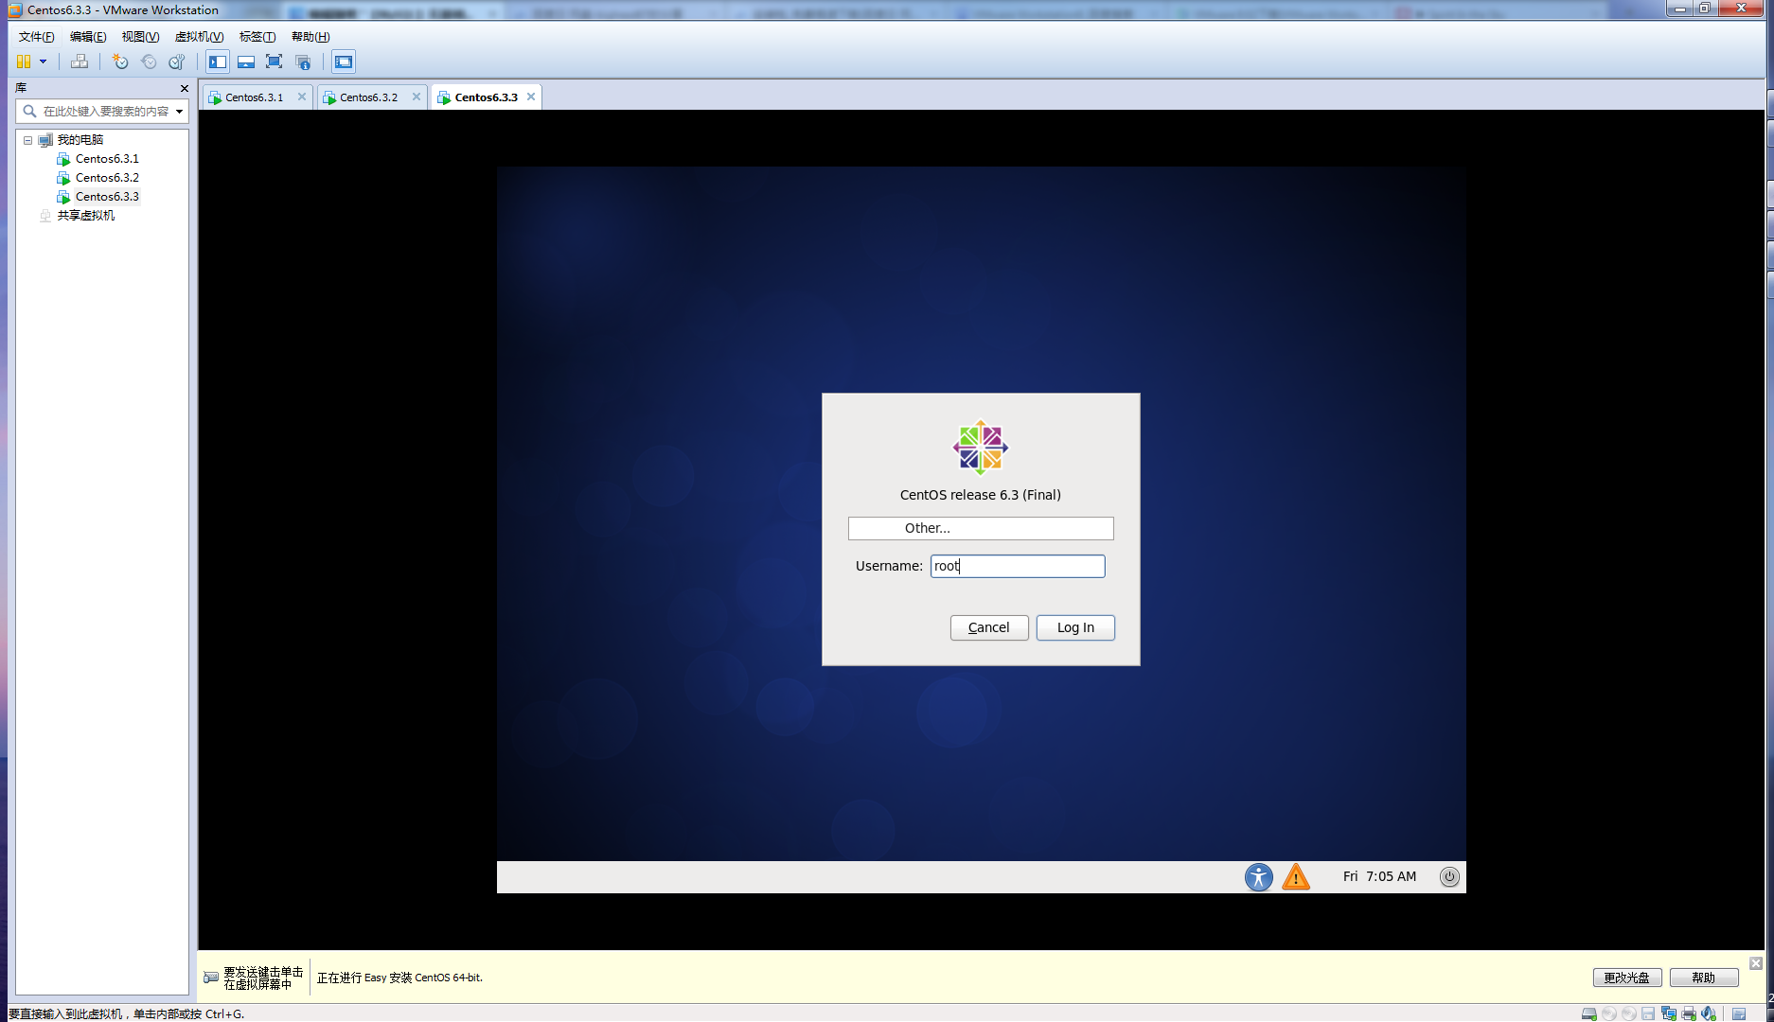Select Centos6.3.1 in the library tree
1774x1022 pixels.
(107, 159)
